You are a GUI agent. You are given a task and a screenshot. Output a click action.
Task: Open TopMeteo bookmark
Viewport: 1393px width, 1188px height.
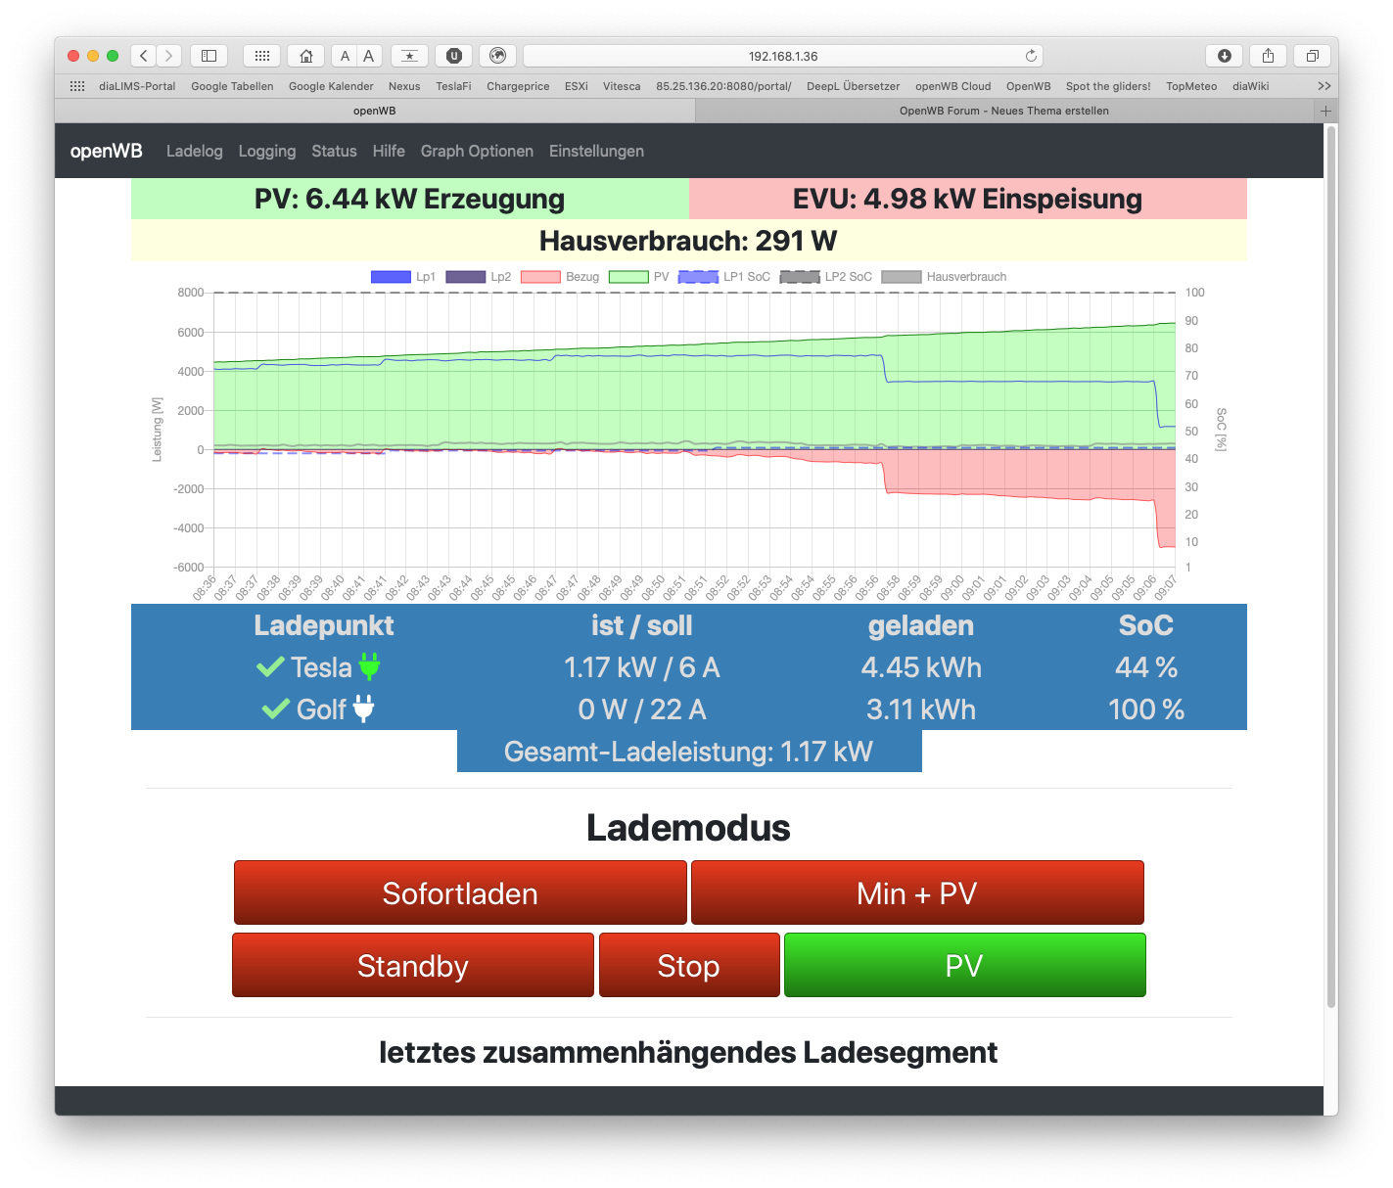coord(1191,86)
